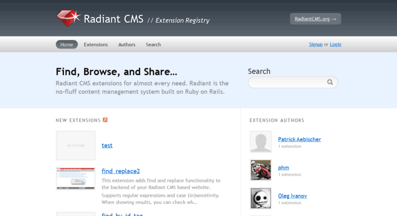397x216 pixels.
Task: Click the 'NEW EXTENSIONS' section heading
Action: 78,121
